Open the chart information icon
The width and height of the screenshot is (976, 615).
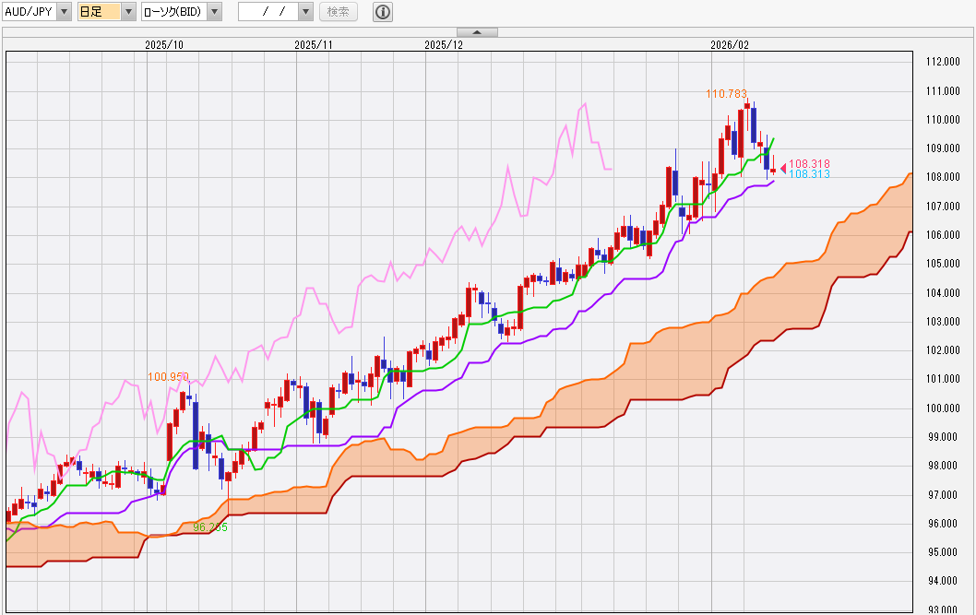click(x=383, y=12)
